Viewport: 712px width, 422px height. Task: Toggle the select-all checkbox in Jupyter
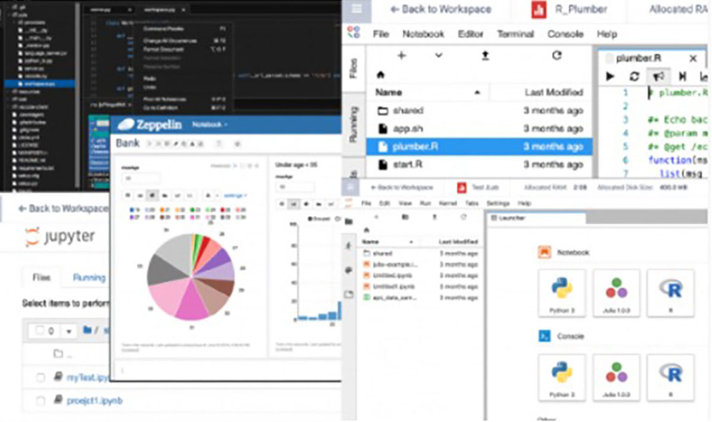pos(40,331)
